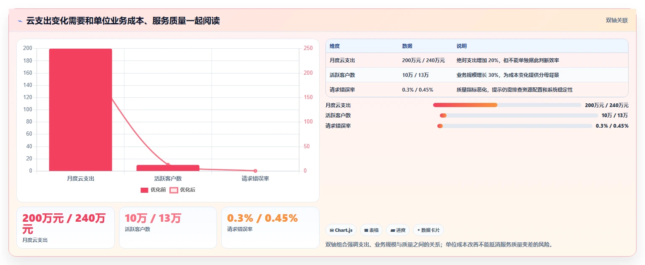Click the page title 云支出变化需要和单位业务成本

[x=123, y=21]
